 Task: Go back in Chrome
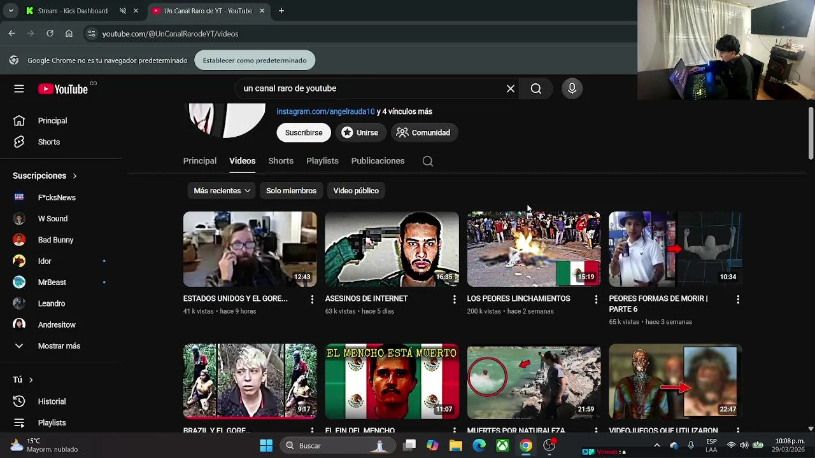click(x=11, y=34)
